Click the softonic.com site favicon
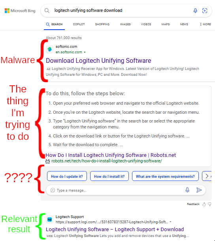Image resolution: width=215 pixels, height=241 pixels. tap(49, 49)
